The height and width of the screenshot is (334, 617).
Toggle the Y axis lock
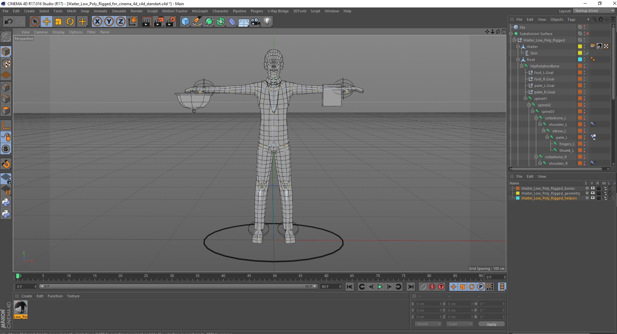coord(109,22)
